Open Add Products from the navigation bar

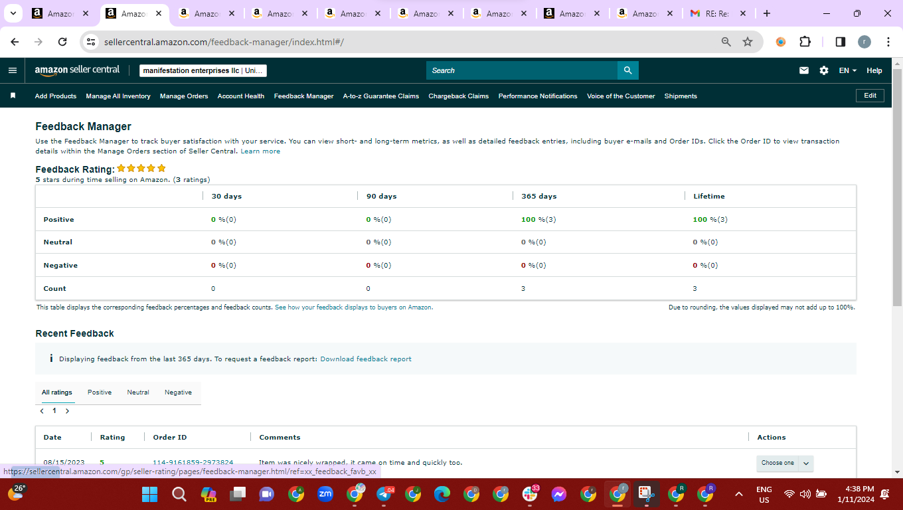click(56, 96)
